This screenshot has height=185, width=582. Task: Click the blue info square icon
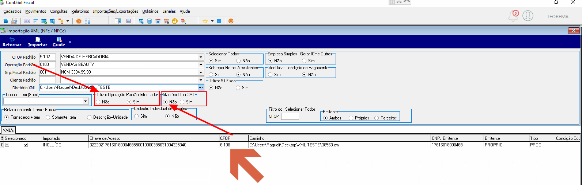point(219,21)
